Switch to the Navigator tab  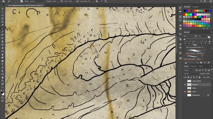195,7
